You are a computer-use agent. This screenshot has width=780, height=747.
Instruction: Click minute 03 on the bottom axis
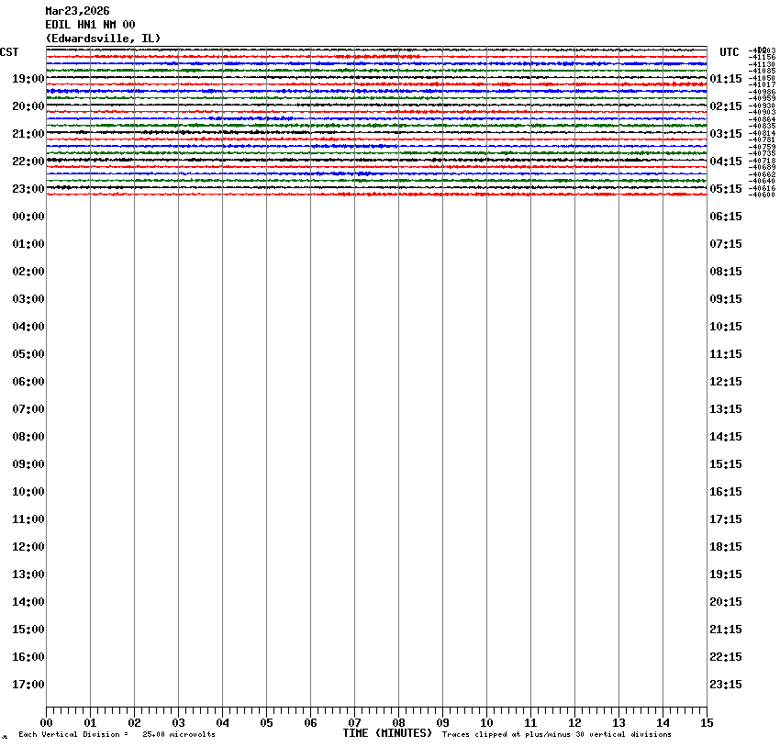point(178,723)
